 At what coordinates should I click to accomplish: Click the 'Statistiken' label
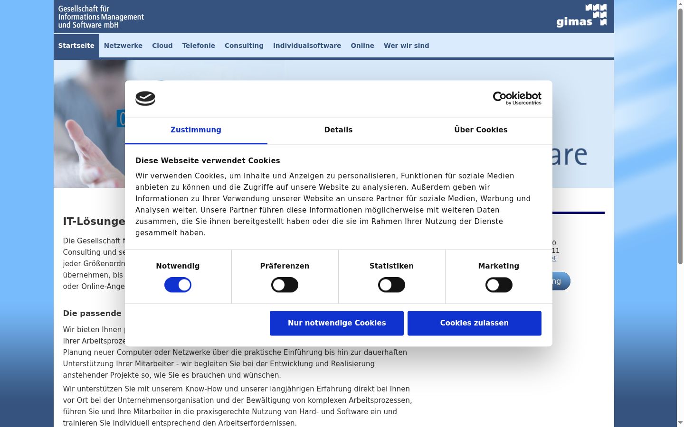391,266
